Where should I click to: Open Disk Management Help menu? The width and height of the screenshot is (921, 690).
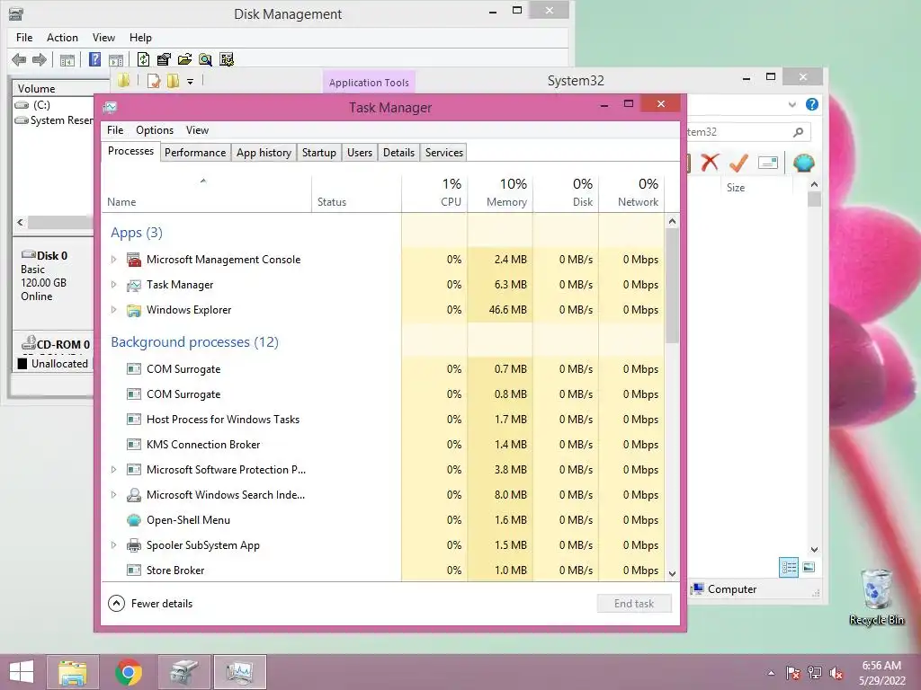140,38
